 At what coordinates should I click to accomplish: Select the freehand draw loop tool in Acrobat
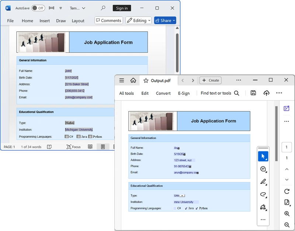click(263, 195)
